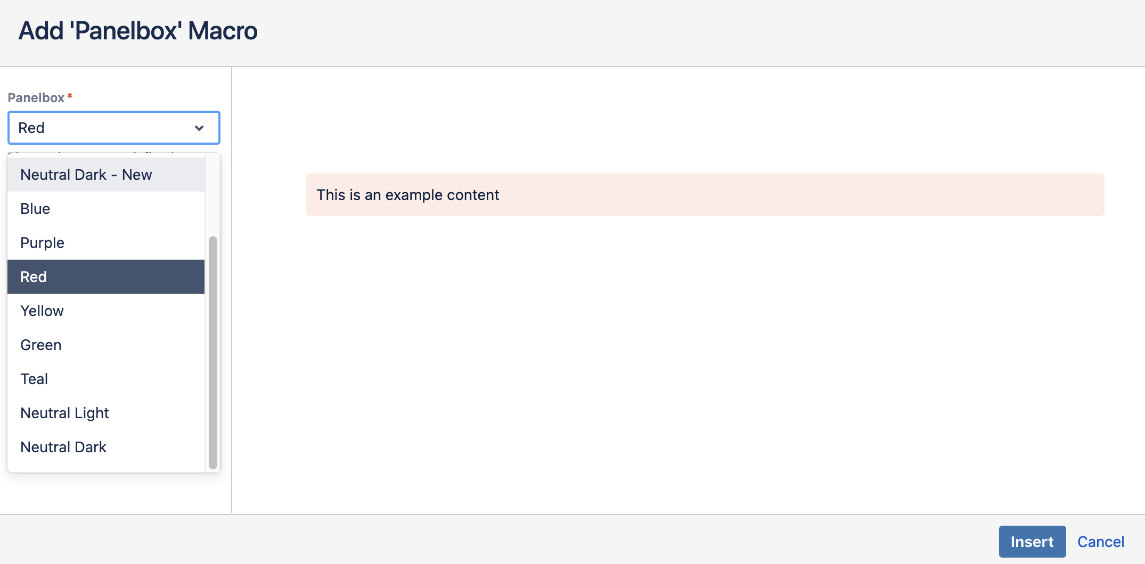Image resolution: width=1145 pixels, height=564 pixels.
Task: Pick Teal from the options
Action: click(34, 378)
